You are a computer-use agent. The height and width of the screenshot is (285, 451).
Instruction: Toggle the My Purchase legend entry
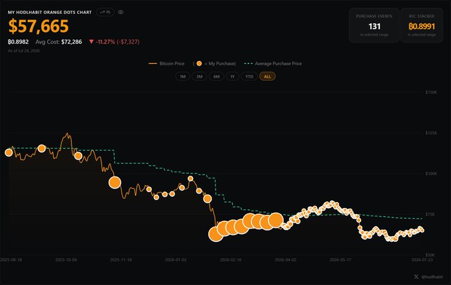(214, 64)
